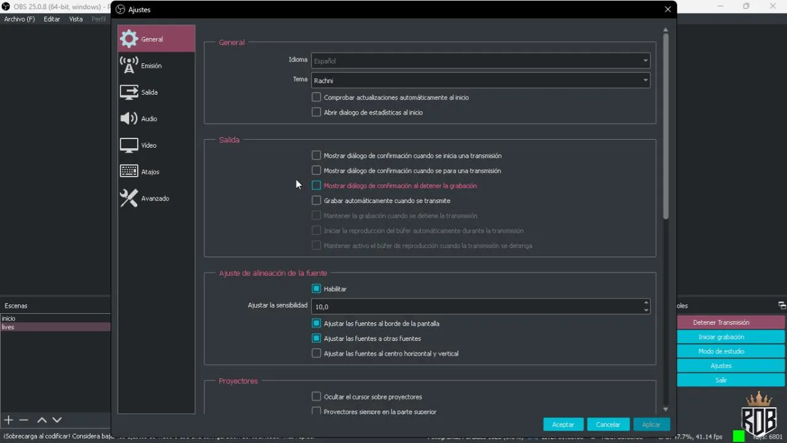787x443 pixels.
Task: Click the OBS logo in Ajustes title bar
Action: [x=121, y=9]
